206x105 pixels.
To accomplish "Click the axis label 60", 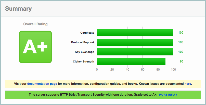I will [143, 70].
